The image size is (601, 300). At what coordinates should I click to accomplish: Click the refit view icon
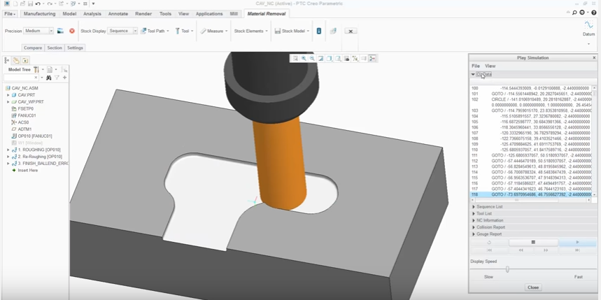(295, 59)
